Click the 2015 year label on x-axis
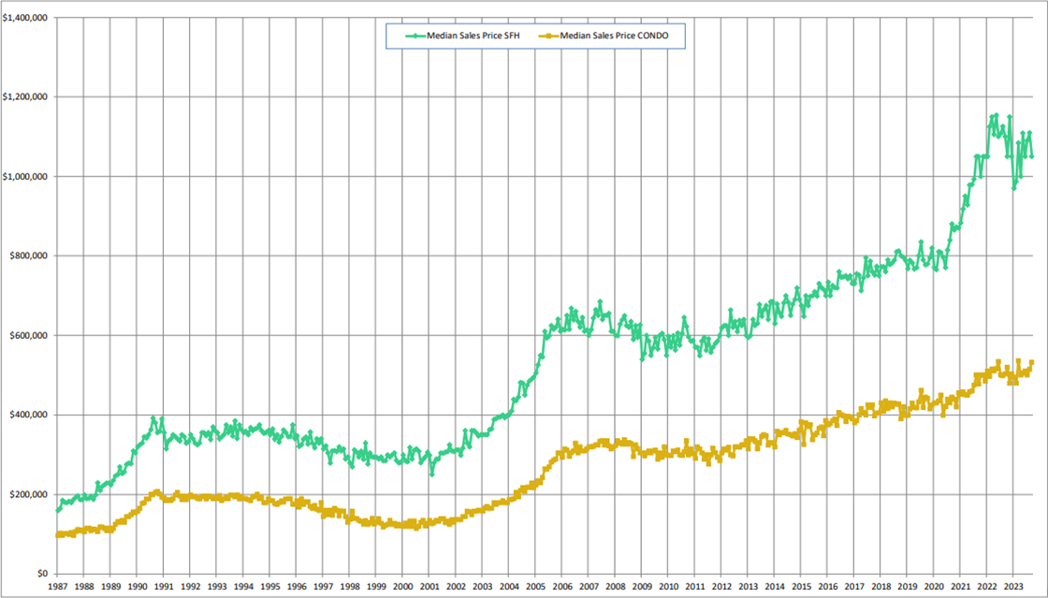Viewport: 1048px width, 598px height. [801, 588]
